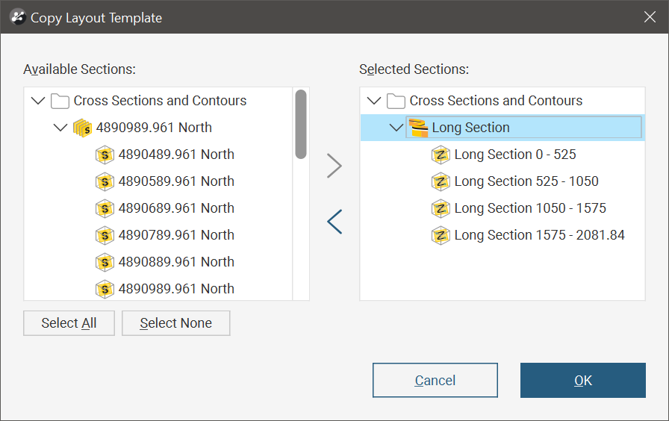Image resolution: width=669 pixels, height=421 pixels.
Task: Select 4890589.961 North in available list
Action: pyautogui.click(x=176, y=181)
